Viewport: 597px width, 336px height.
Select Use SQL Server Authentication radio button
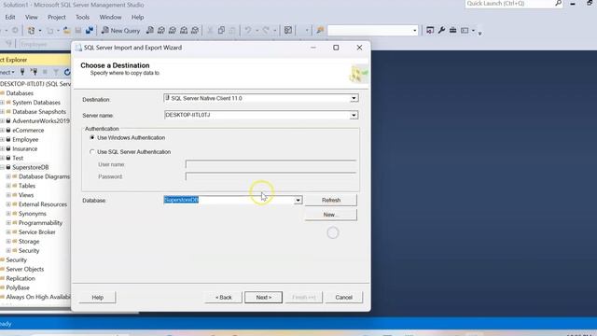pyautogui.click(x=92, y=151)
